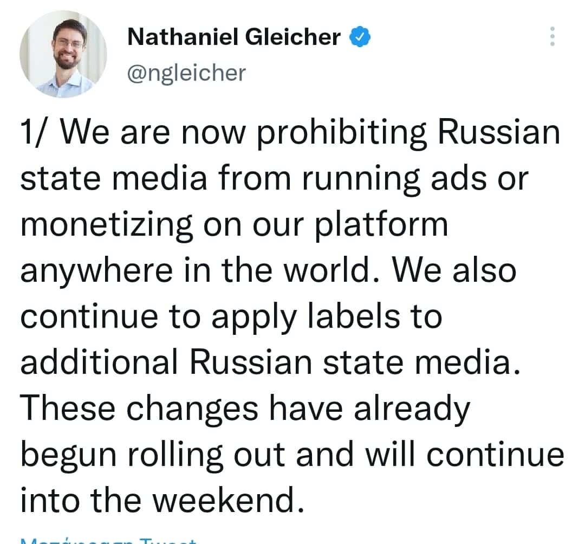The image size is (585, 544).
Task: Click the word 'running' in the tweet
Action: (x=361, y=179)
